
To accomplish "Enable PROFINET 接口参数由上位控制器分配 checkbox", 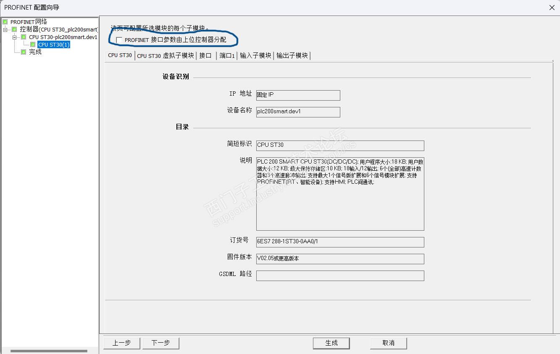I will pyautogui.click(x=119, y=40).
